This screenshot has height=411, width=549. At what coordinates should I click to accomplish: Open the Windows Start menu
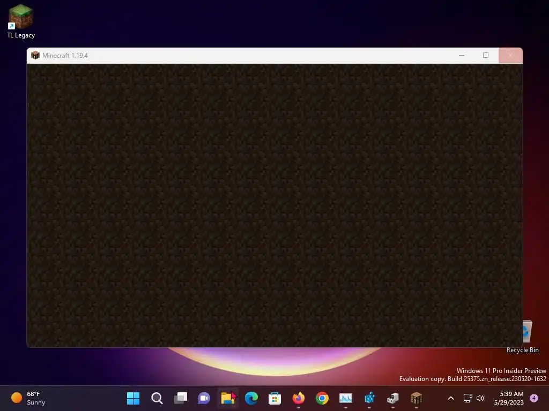pos(133,398)
